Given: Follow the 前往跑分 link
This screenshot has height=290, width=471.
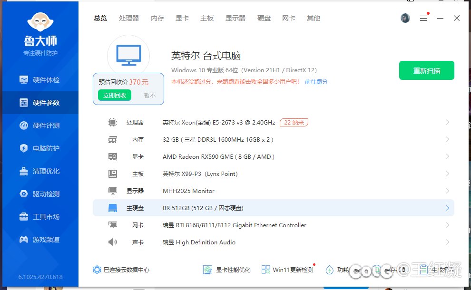Looking at the screenshot, I should [x=316, y=82].
